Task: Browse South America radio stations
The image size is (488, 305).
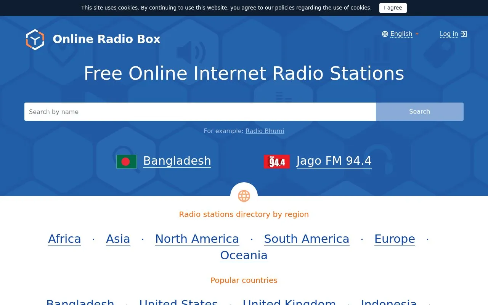Action: point(307,239)
